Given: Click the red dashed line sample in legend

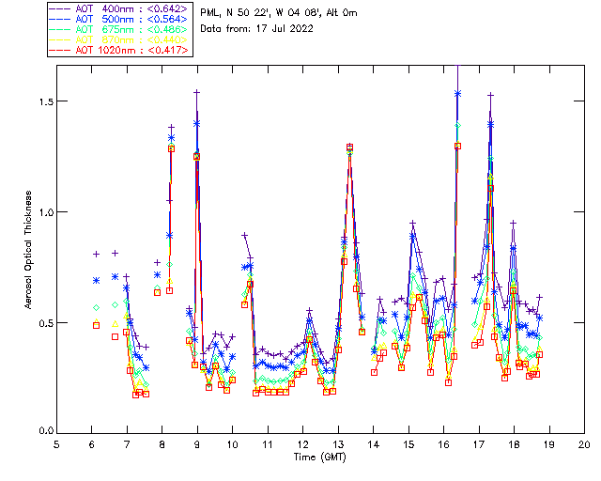Looking at the screenshot, I should pos(60,50).
